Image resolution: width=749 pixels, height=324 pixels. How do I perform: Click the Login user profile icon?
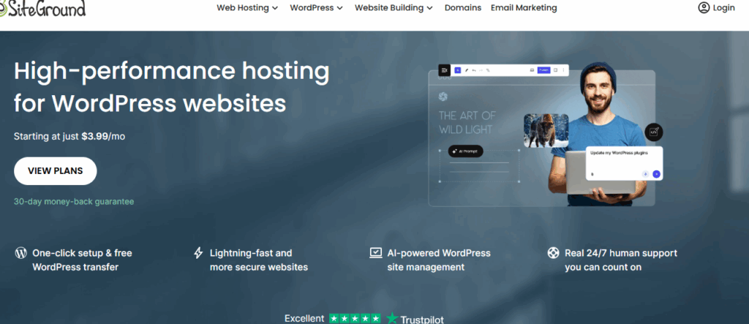click(x=704, y=8)
